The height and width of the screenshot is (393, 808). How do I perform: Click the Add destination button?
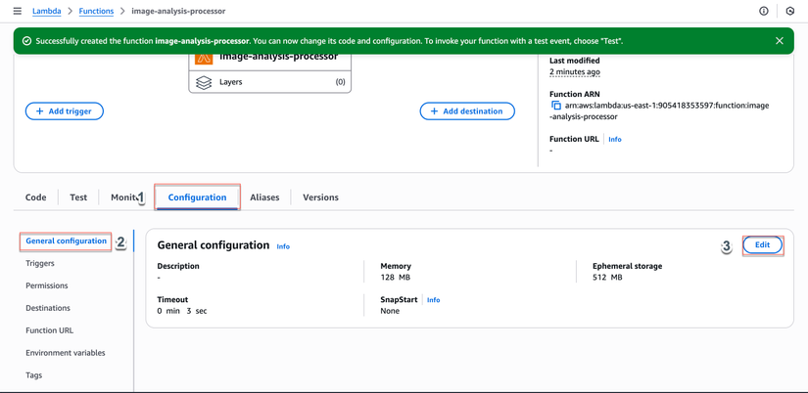467,111
